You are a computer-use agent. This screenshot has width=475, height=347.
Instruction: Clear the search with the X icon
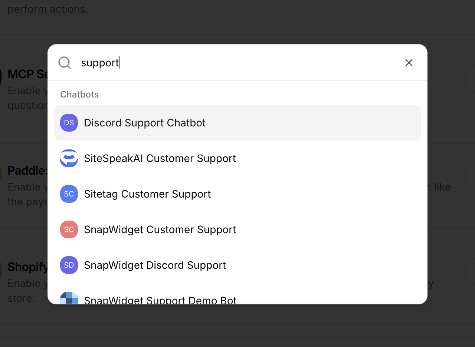click(x=409, y=63)
